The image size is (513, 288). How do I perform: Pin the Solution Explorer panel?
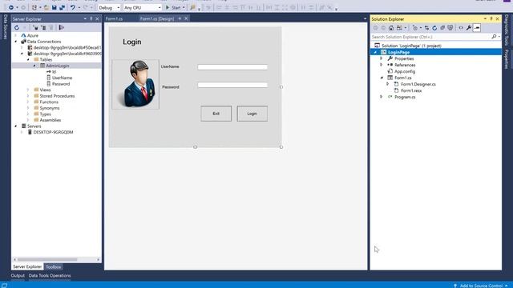pos(491,19)
